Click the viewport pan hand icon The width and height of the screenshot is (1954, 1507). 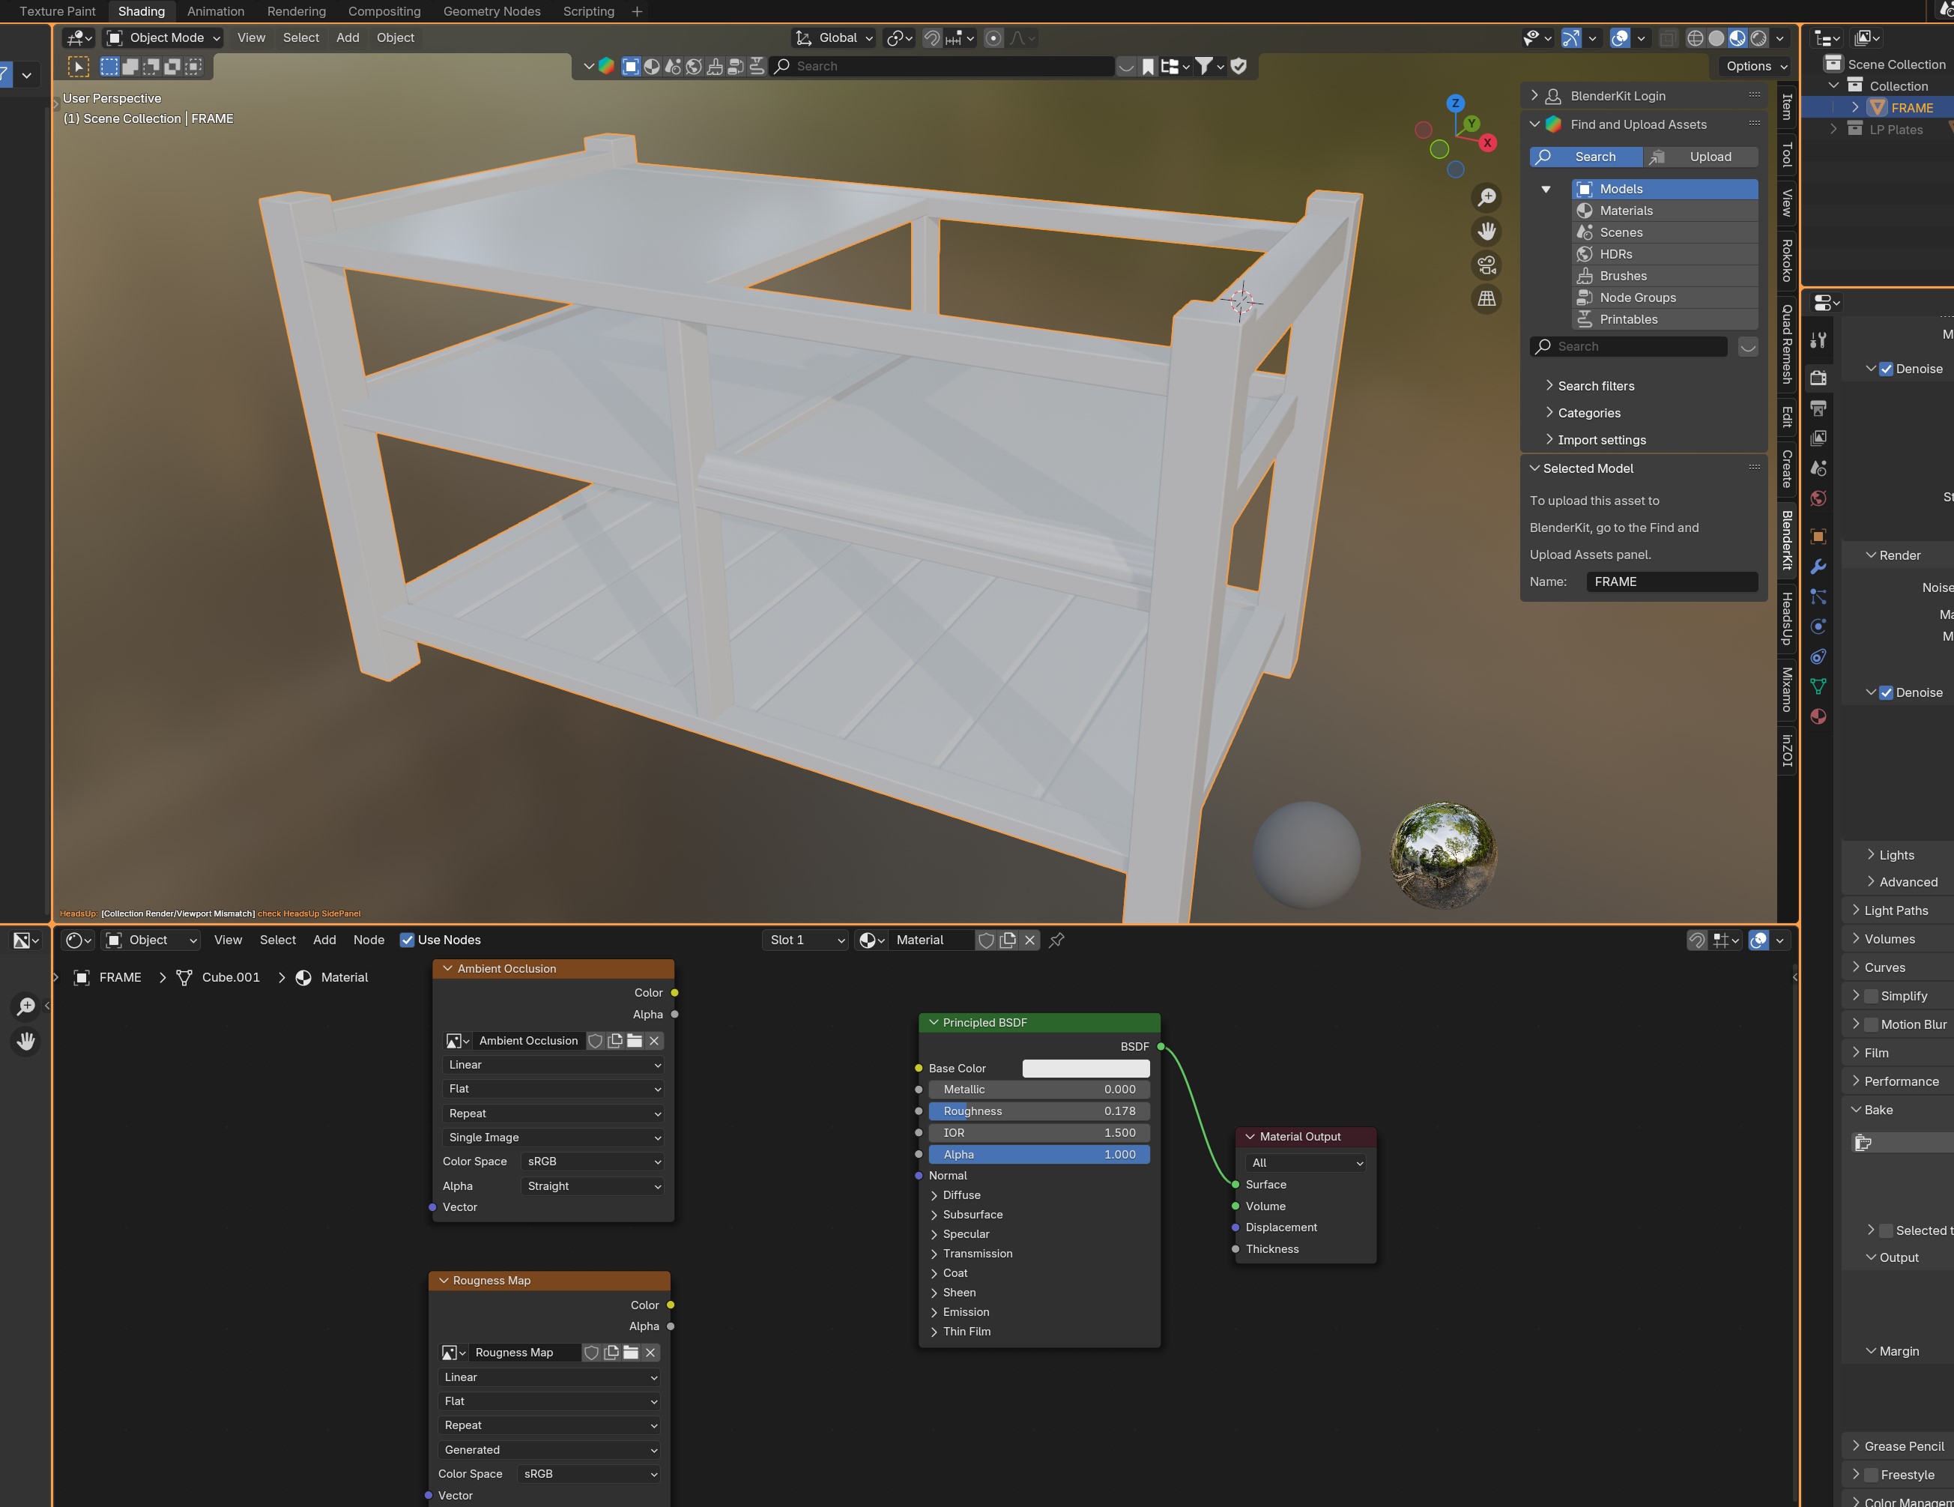tap(1486, 231)
